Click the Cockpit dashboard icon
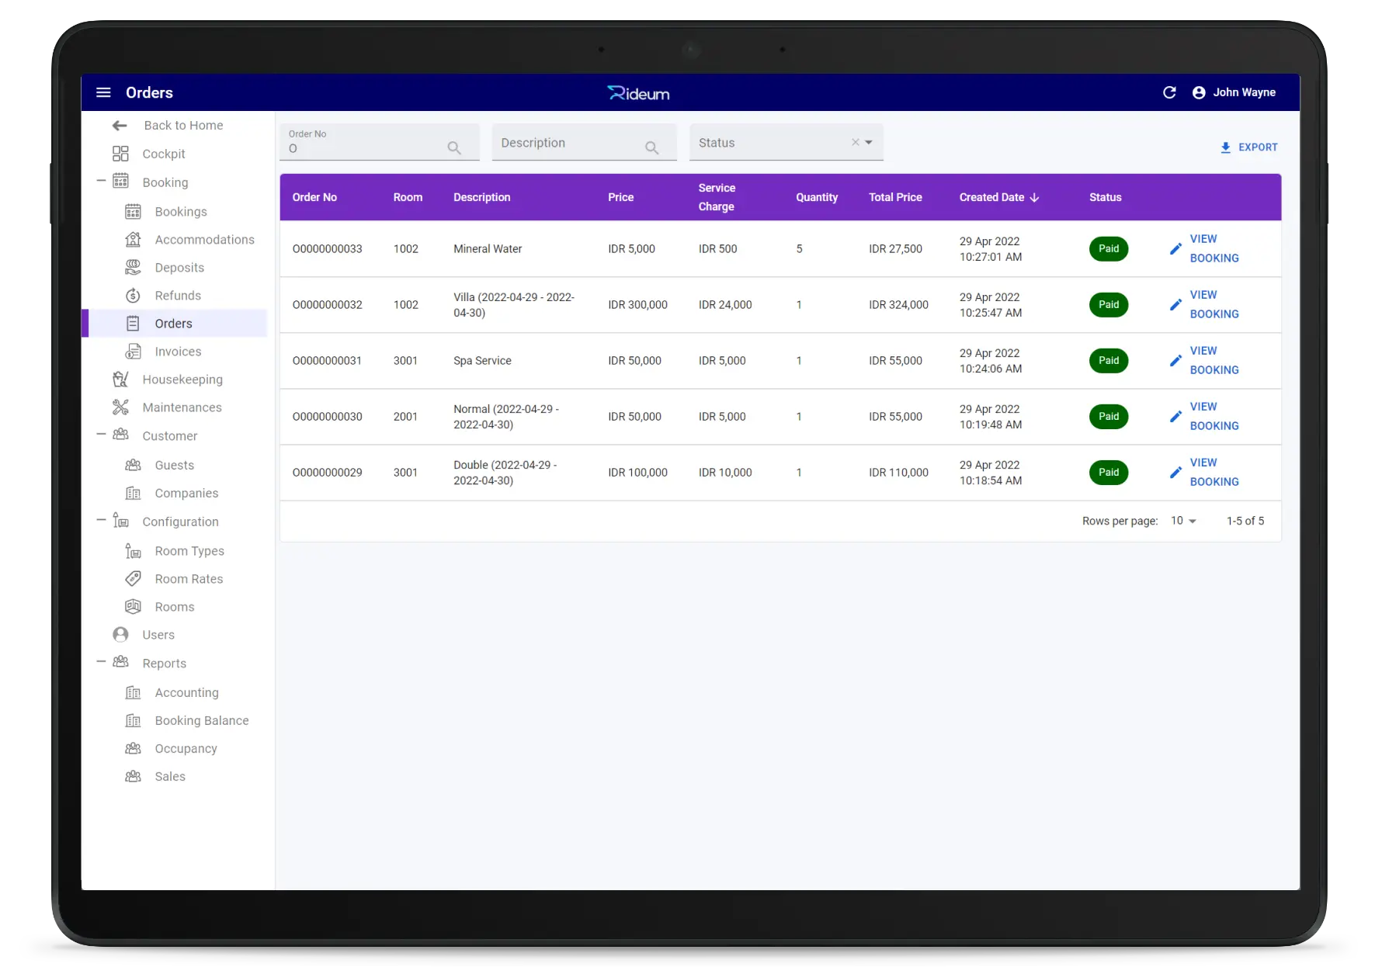The height and width of the screenshot is (967, 1382). 120,154
